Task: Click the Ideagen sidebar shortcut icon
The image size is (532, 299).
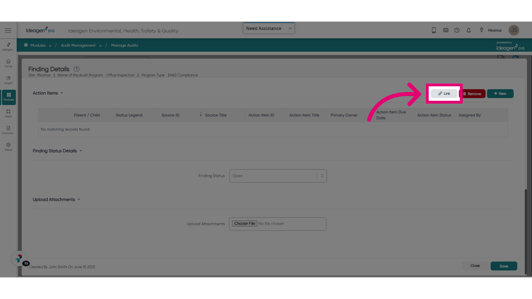Action: tap(8, 47)
